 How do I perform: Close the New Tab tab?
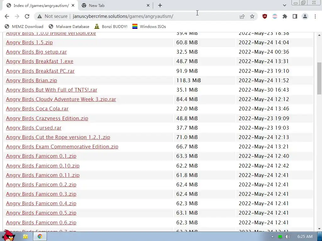tap(148, 6)
